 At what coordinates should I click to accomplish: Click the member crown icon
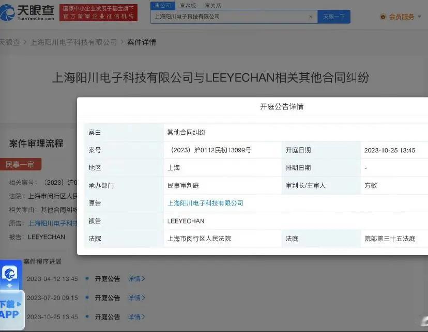pyautogui.click(x=383, y=17)
